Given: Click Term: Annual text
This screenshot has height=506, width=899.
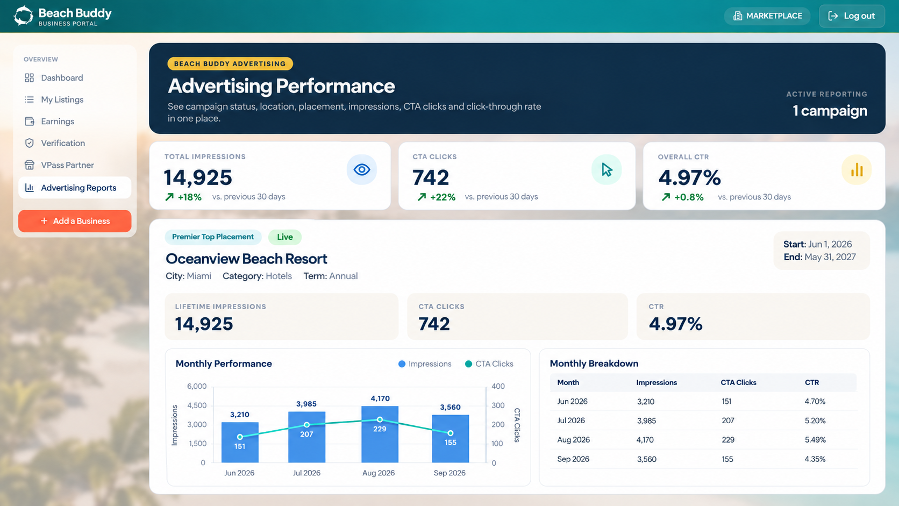Looking at the screenshot, I should point(331,276).
